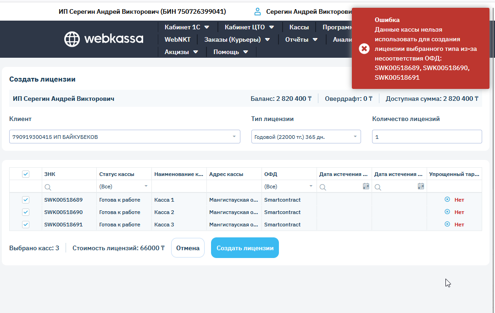
Task: Click search icon in second date filter
Action: pos(378,187)
